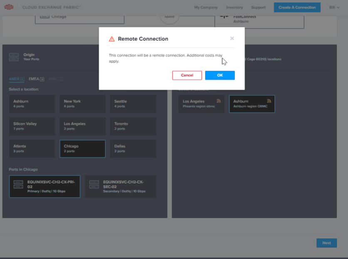Click the Remote Connection dialog title

[143, 39]
